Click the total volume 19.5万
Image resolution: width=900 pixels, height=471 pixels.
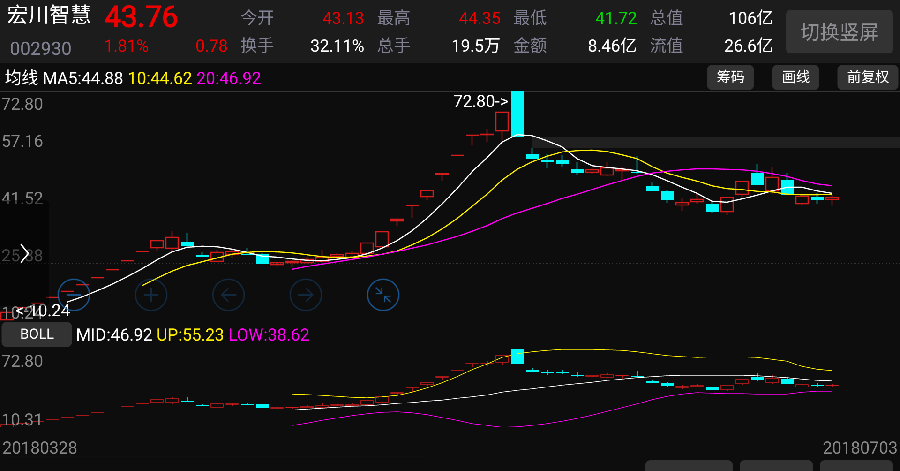475,46
